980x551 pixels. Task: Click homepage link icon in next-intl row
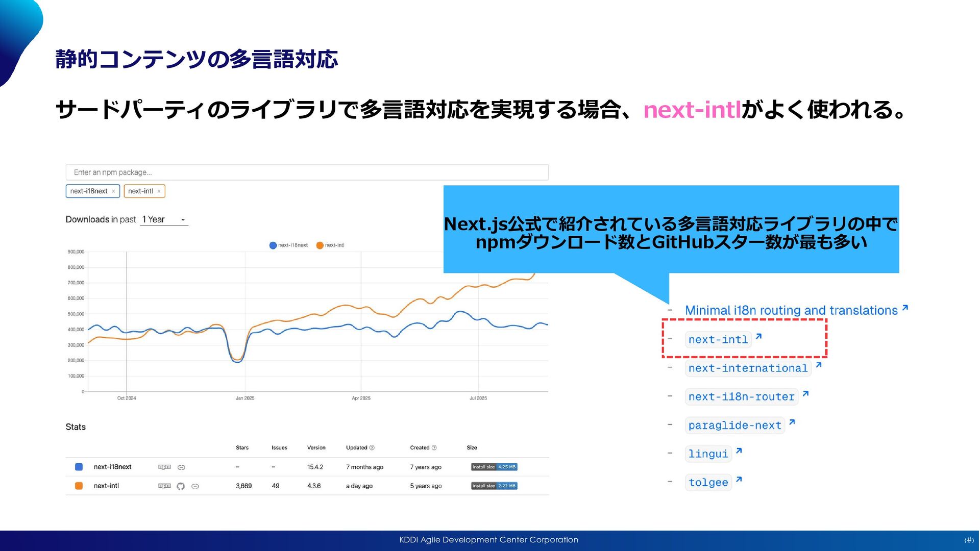pos(195,486)
